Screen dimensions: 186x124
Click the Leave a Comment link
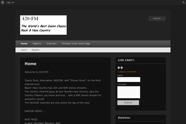[127, 72]
